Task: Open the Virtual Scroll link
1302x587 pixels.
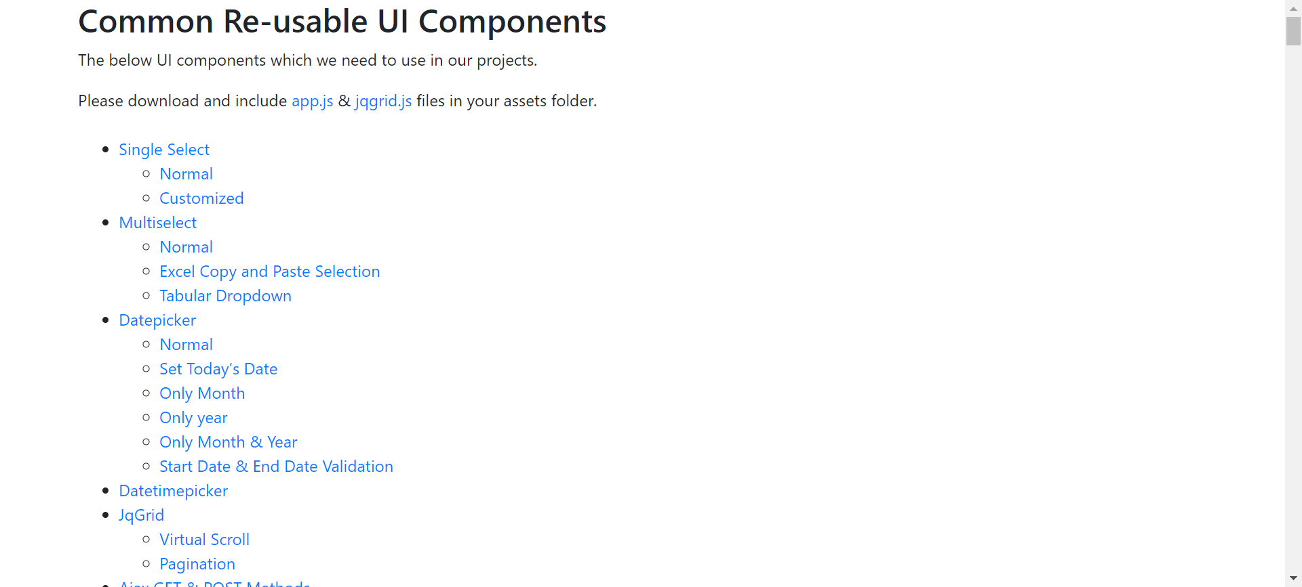Action: point(204,540)
